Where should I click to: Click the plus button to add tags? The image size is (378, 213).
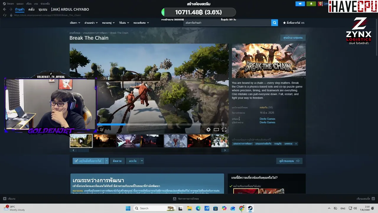point(296,144)
